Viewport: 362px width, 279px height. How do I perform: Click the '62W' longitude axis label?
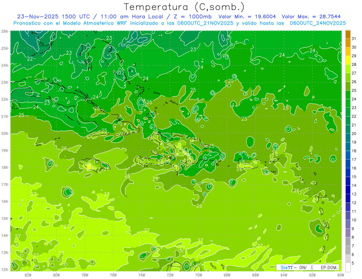click(312, 274)
